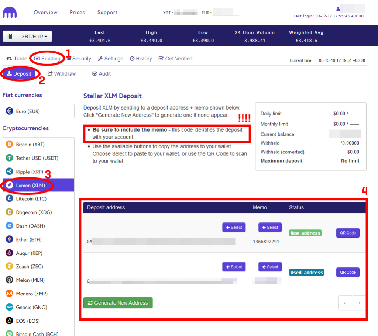Click memo value 1366892291

click(266, 242)
